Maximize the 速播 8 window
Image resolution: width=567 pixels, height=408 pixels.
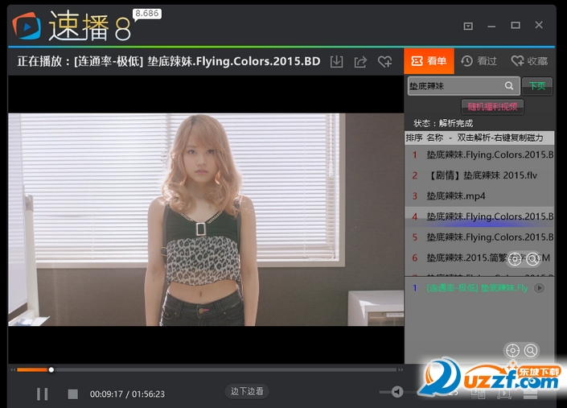tap(516, 25)
